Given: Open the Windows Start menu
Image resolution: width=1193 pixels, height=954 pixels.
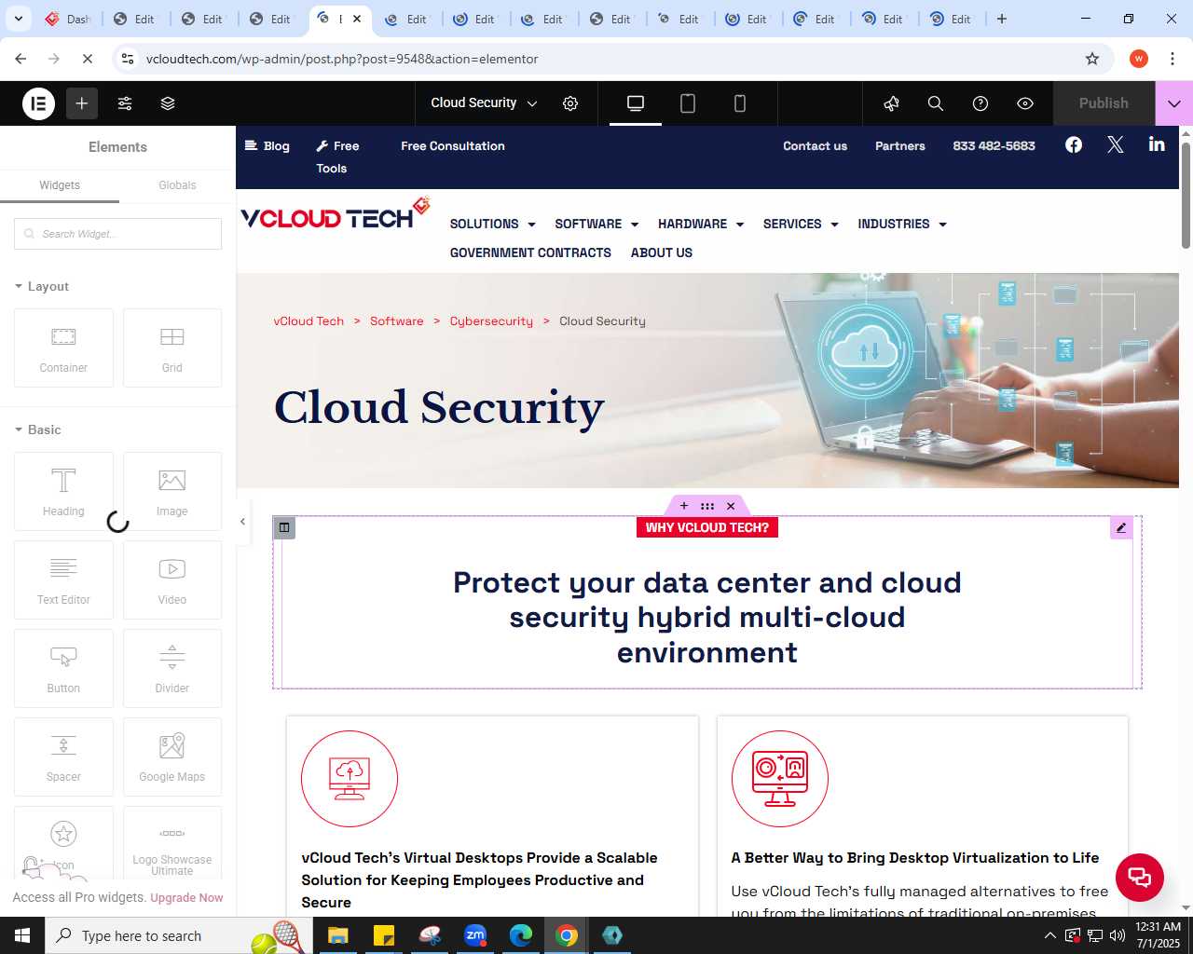Looking at the screenshot, I should 22,935.
